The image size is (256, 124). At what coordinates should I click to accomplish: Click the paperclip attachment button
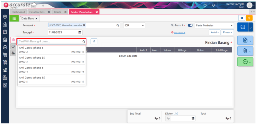[x=245, y=51]
